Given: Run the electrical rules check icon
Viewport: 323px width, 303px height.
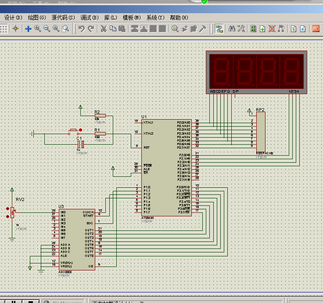Looking at the screenshot, I should pos(303,29).
